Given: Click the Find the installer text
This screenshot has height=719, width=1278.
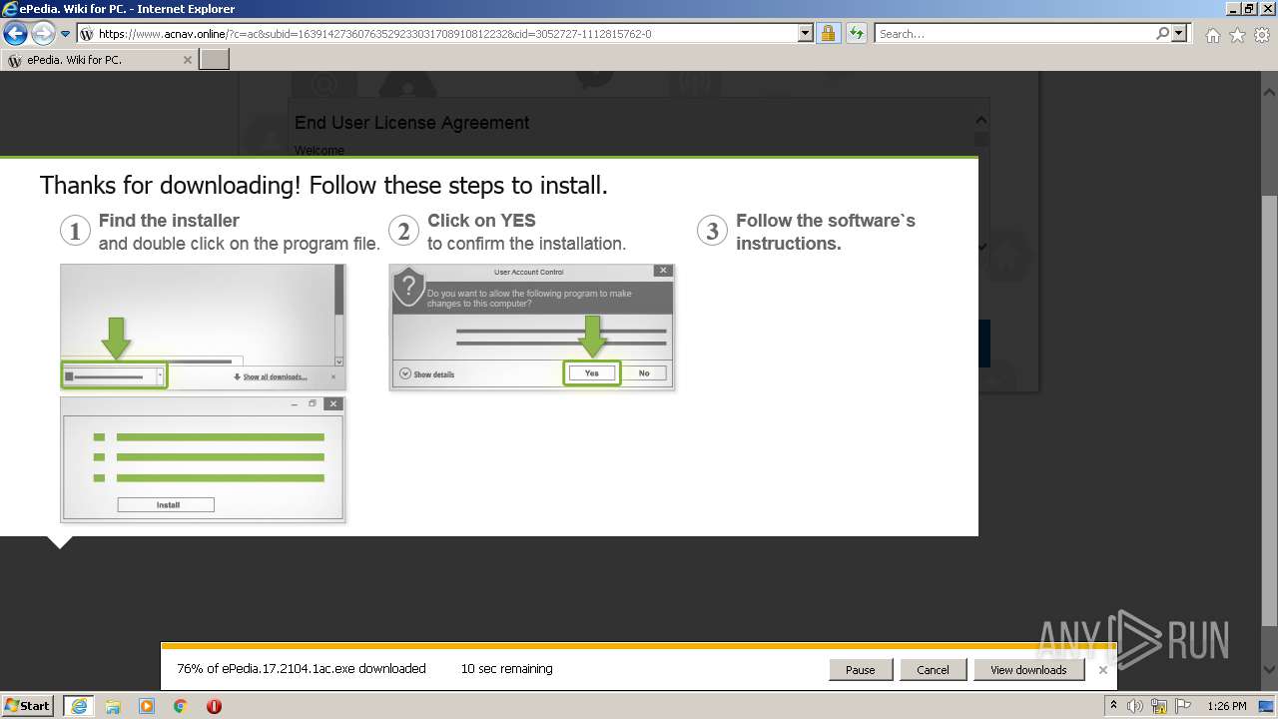Looking at the screenshot, I should pos(169,221).
